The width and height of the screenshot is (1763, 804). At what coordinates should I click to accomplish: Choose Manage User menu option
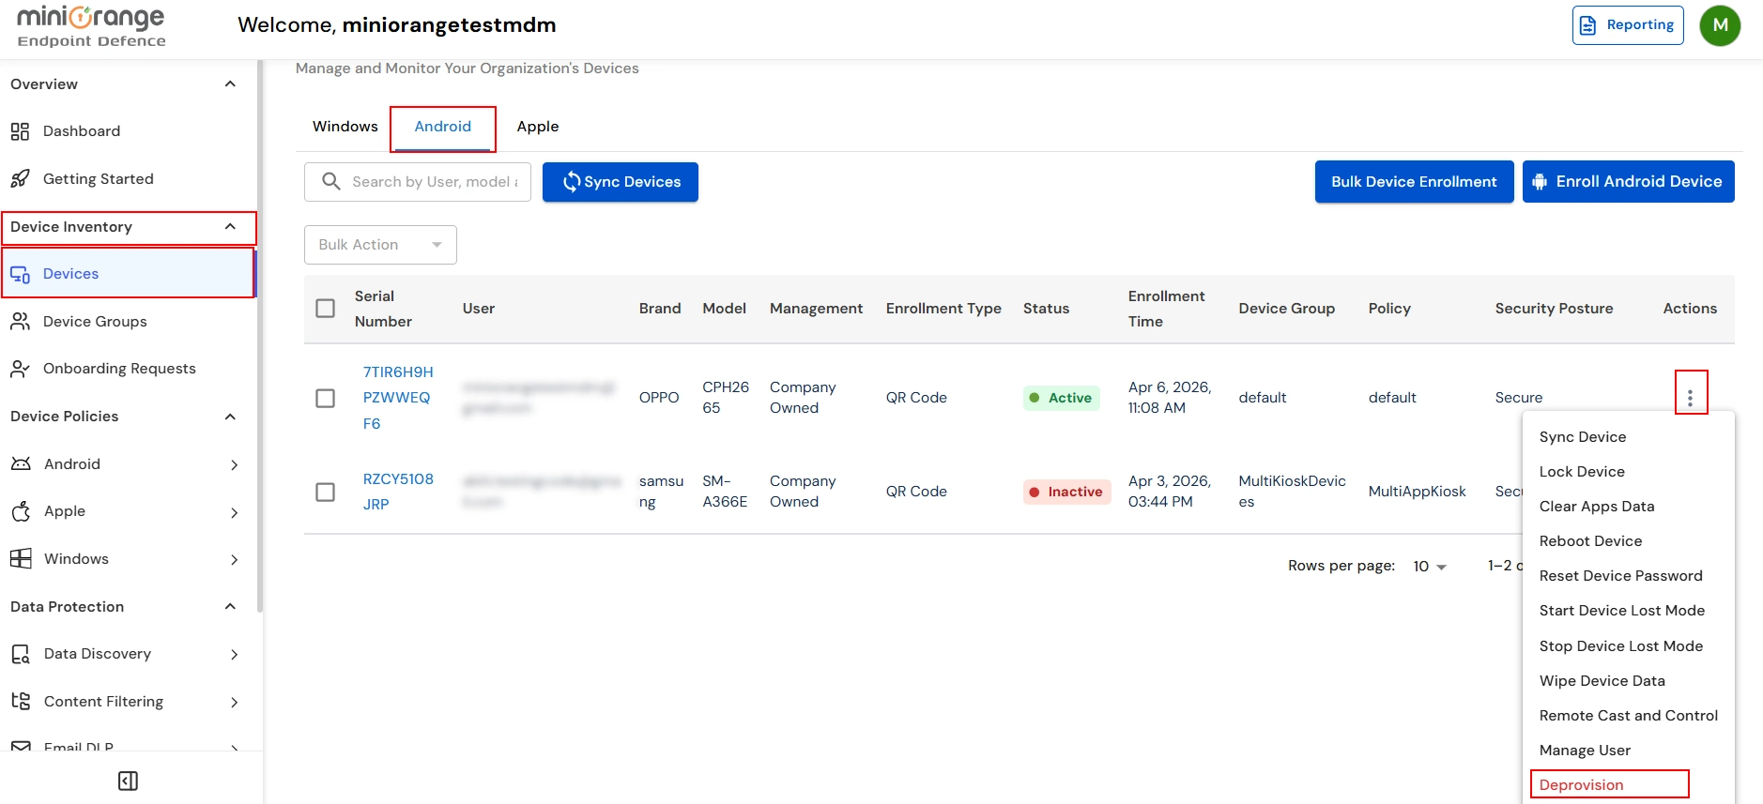click(x=1628, y=751)
